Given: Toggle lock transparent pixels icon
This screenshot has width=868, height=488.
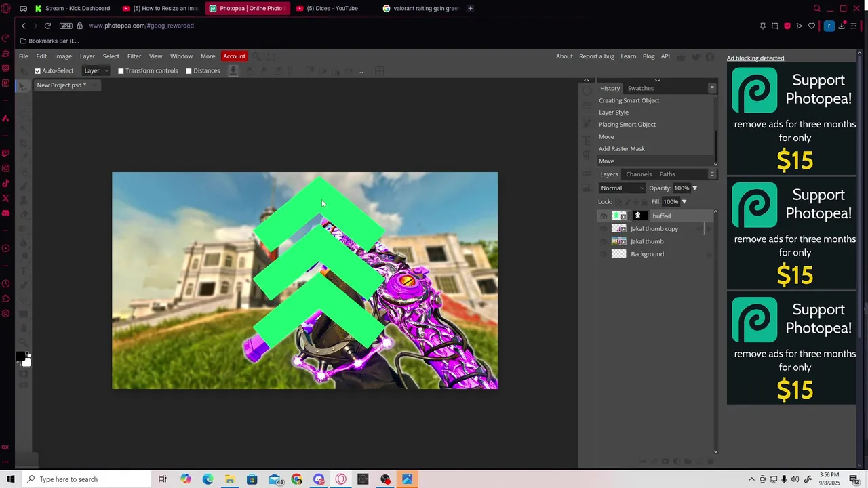Looking at the screenshot, I should pyautogui.click(x=618, y=202).
